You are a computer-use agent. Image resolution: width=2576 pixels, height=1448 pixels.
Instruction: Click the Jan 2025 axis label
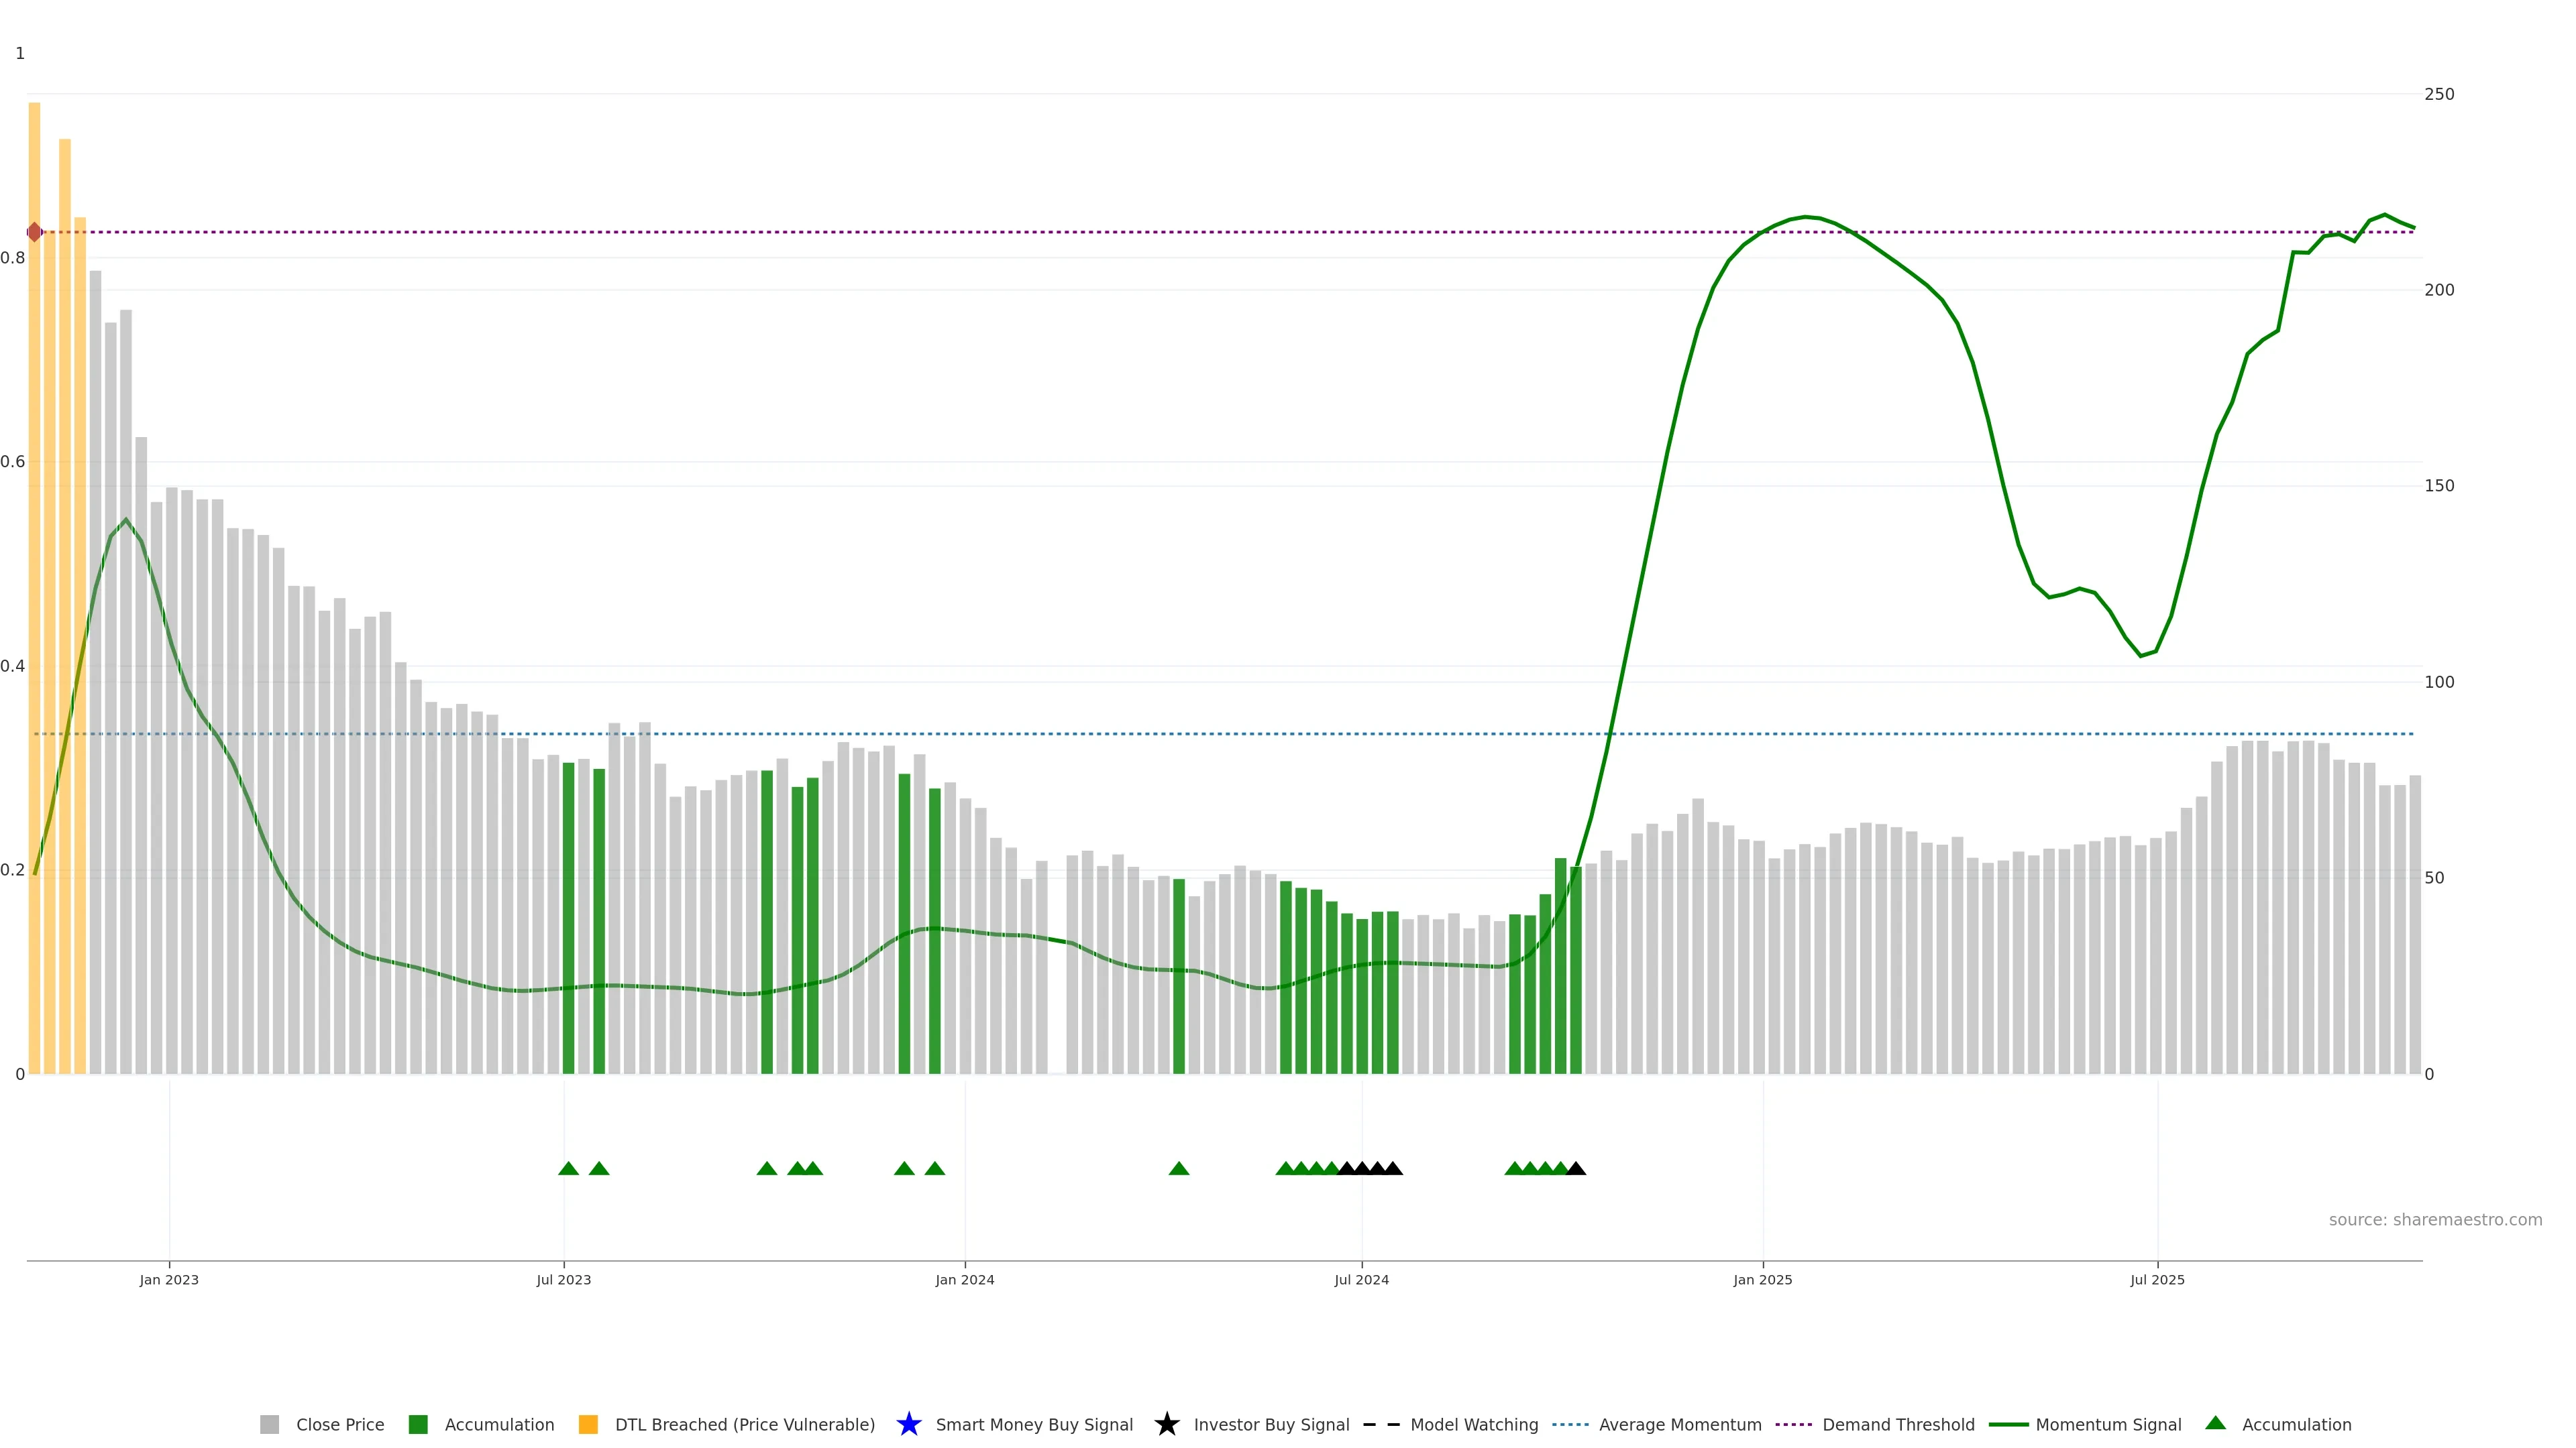(x=1762, y=1279)
